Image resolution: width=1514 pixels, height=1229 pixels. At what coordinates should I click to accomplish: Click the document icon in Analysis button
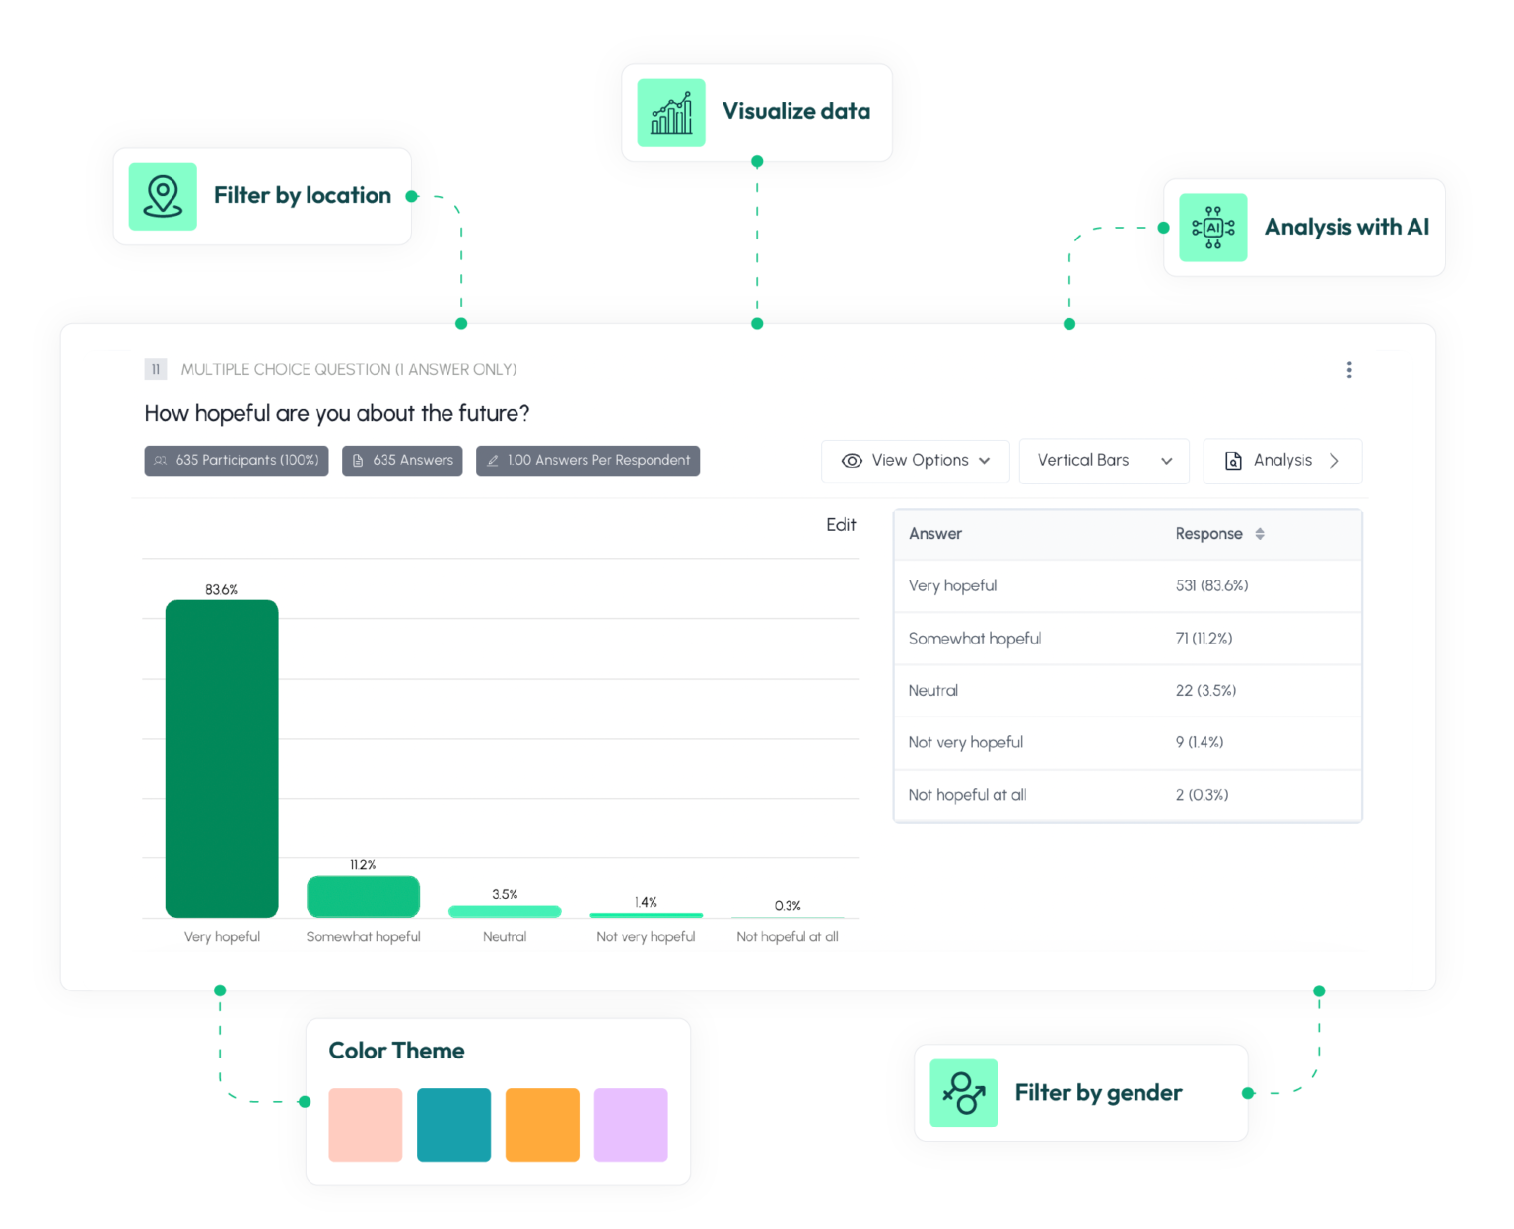coord(1233,461)
